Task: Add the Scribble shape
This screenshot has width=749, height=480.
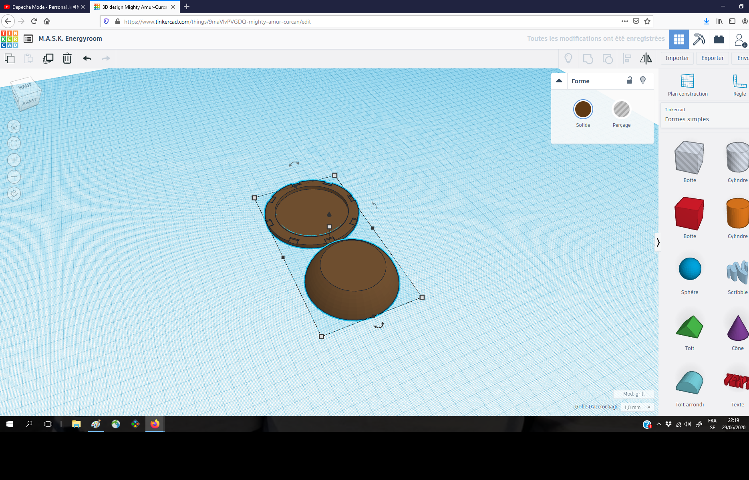Action: click(738, 272)
